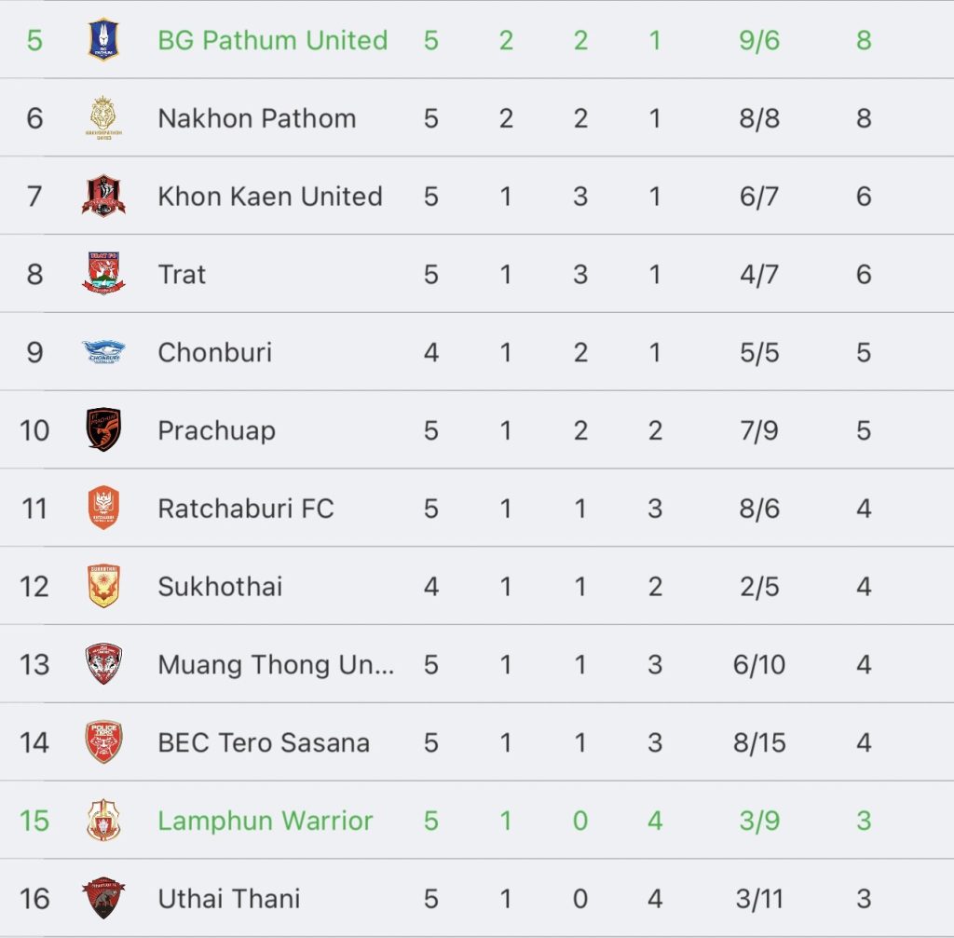Open Lamphun Warrior team page link
954x938 pixels.
point(266,821)
